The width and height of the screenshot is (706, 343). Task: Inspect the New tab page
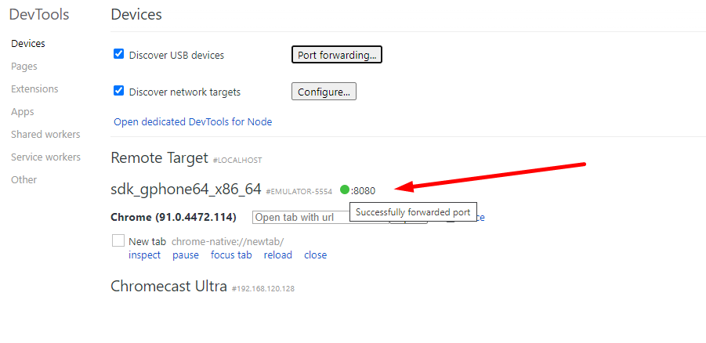point(144,255)
